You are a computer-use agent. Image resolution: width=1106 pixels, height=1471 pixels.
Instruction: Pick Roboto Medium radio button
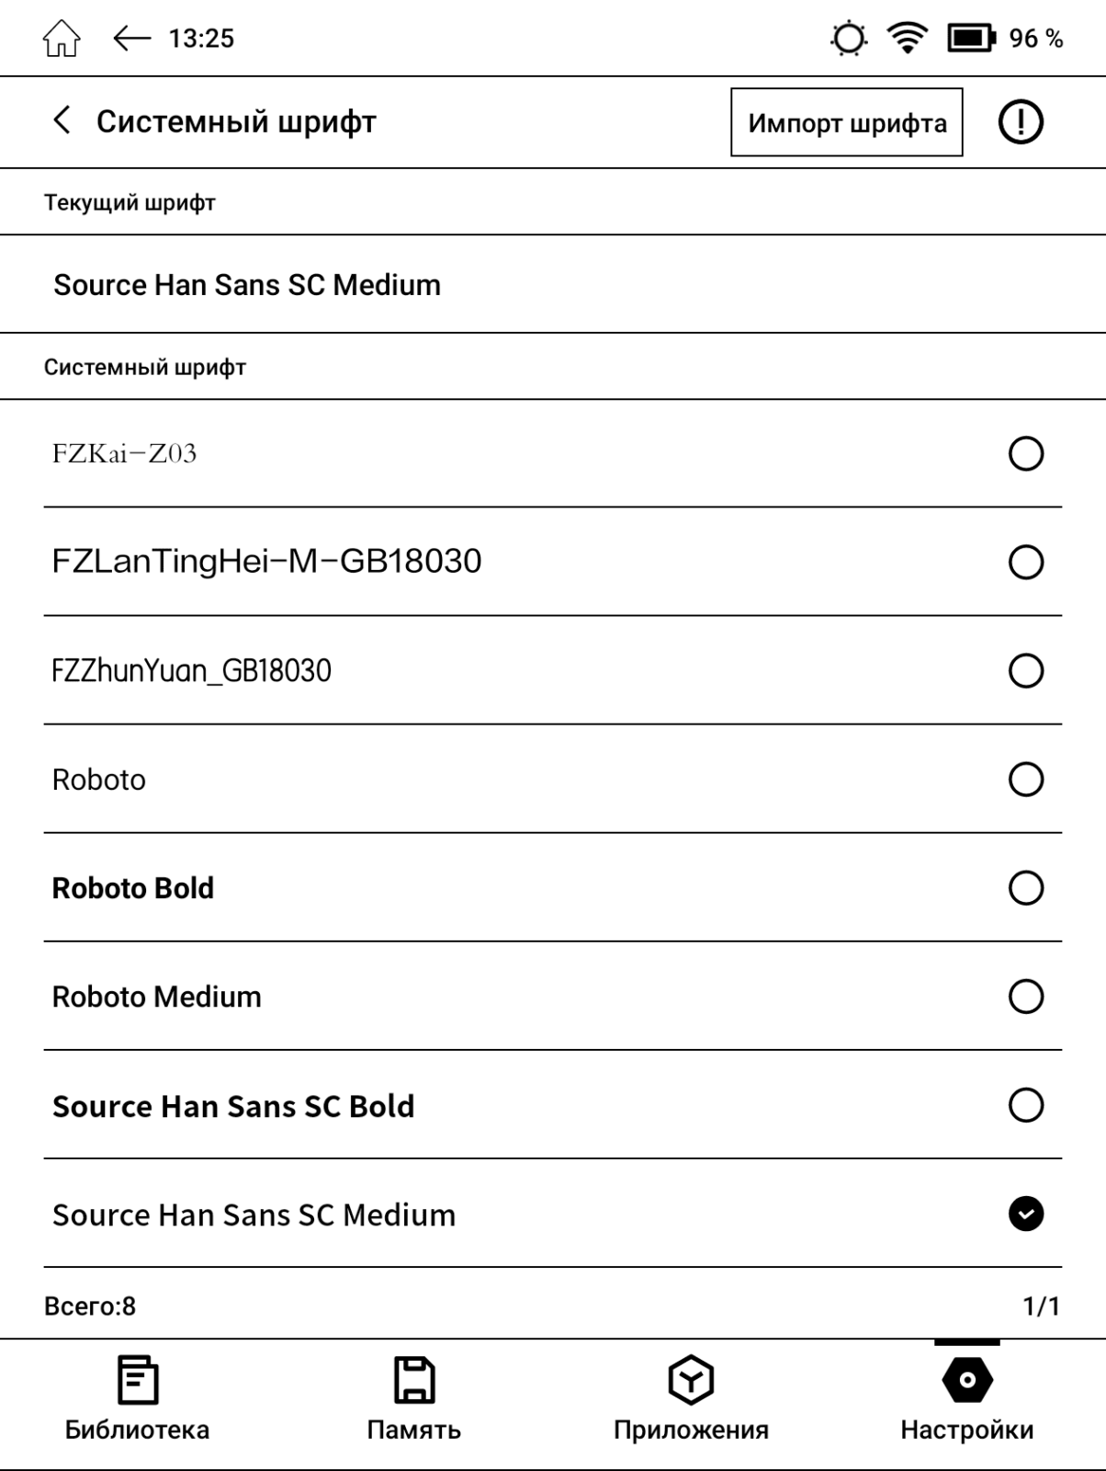click(1026, 996)
